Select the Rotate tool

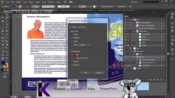[x=3, y=34]
